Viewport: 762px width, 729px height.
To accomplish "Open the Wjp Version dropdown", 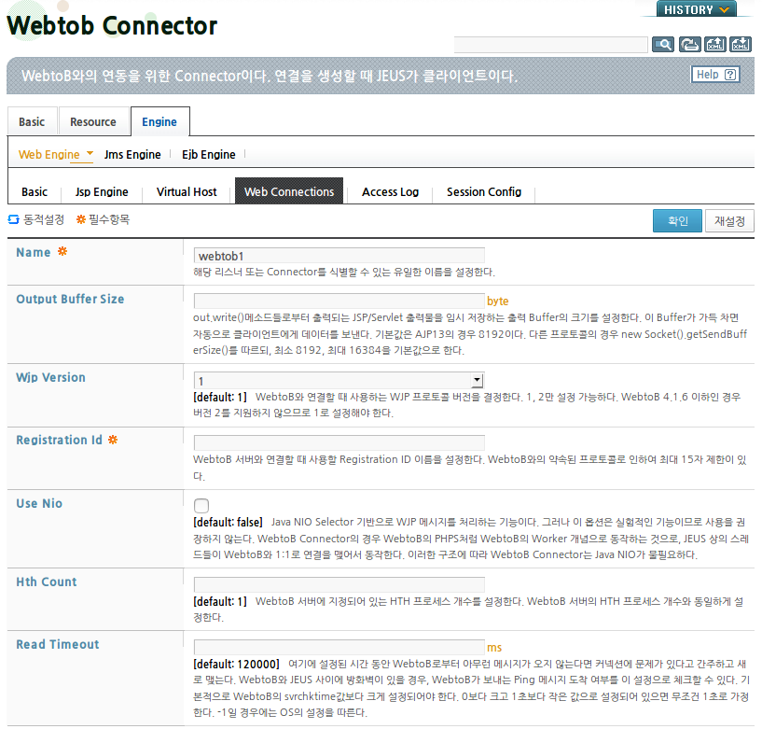I will pyautogui.click(x=339, y=381).
